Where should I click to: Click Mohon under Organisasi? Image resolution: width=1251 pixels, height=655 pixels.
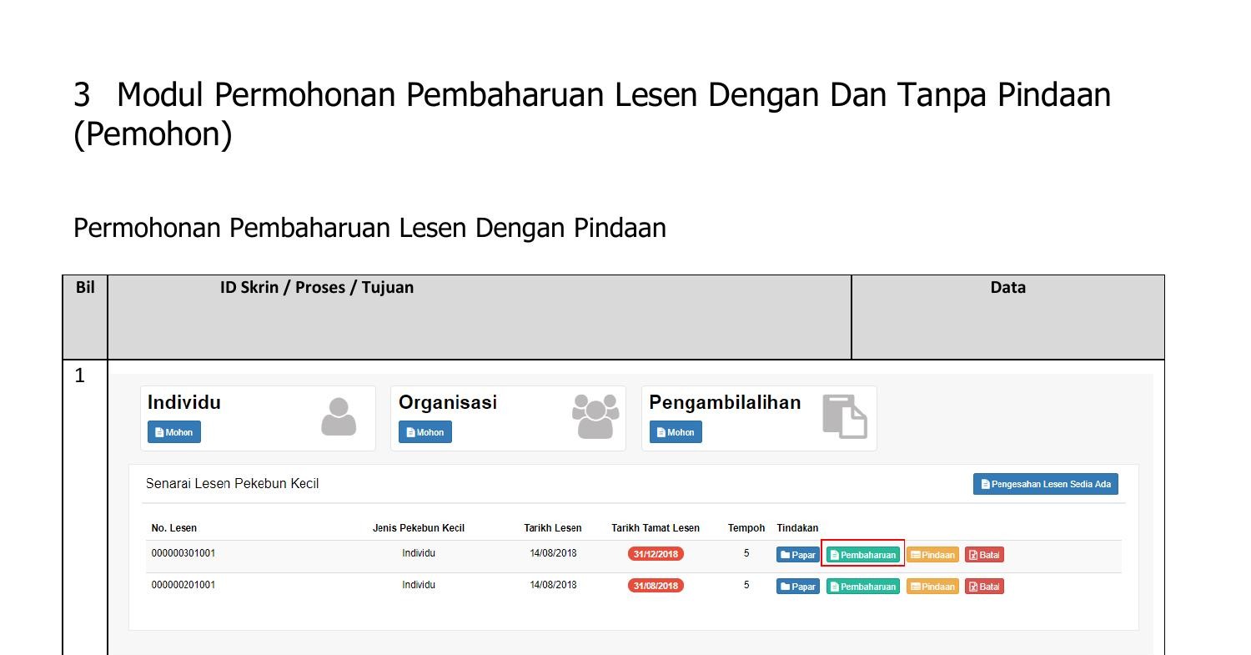(425, 431)
